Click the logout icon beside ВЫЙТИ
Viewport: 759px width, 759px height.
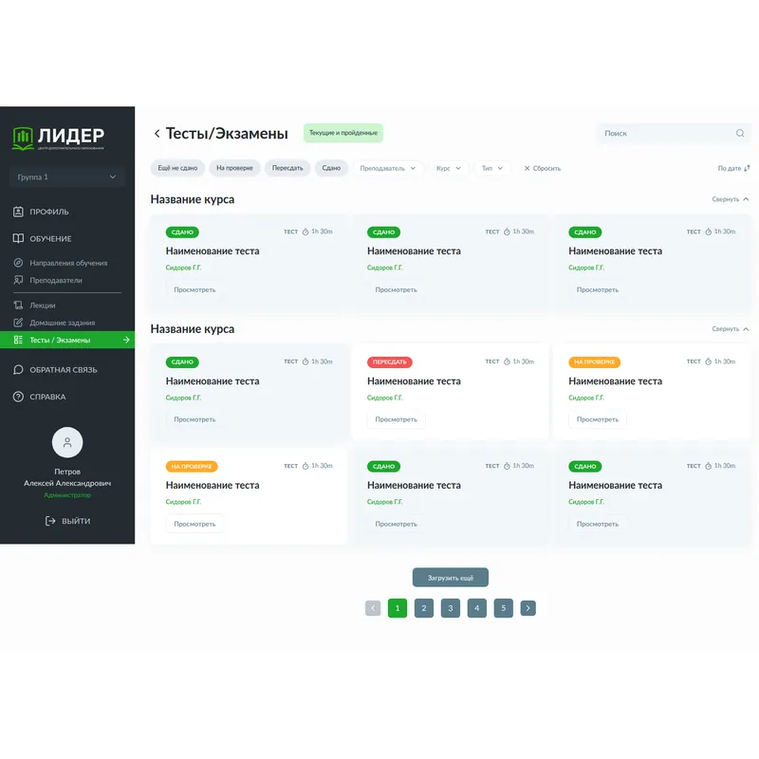50,521
